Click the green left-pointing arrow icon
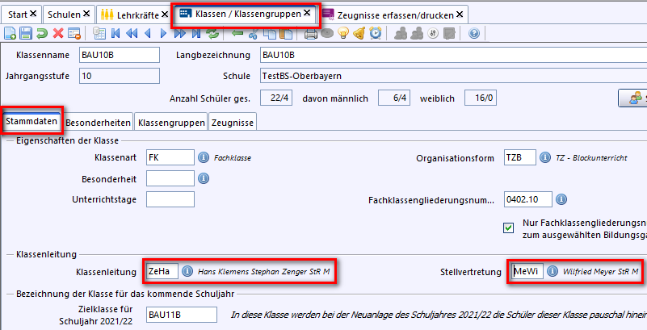The image size is (647, 330). 237,33
